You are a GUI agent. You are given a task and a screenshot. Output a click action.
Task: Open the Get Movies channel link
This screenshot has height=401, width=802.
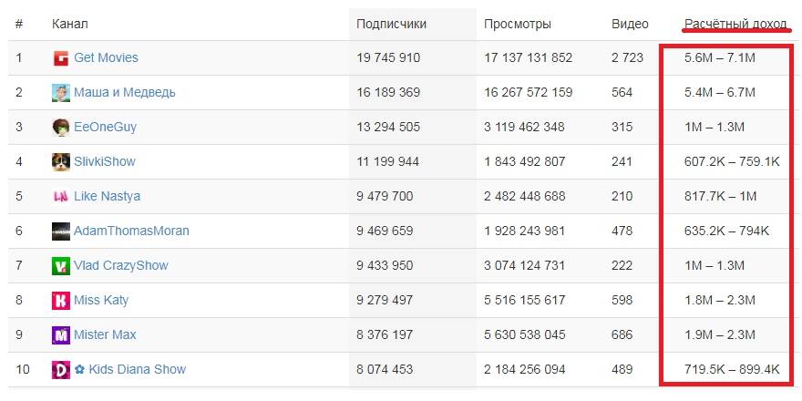click(106, 57)
